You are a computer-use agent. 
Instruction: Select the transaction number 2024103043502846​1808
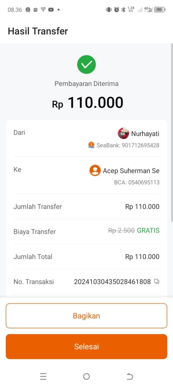[112, 282]
